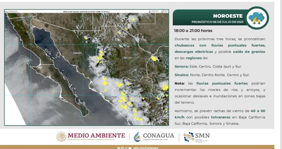Click the Instagram icon in the footer

[x=126, y=148]
